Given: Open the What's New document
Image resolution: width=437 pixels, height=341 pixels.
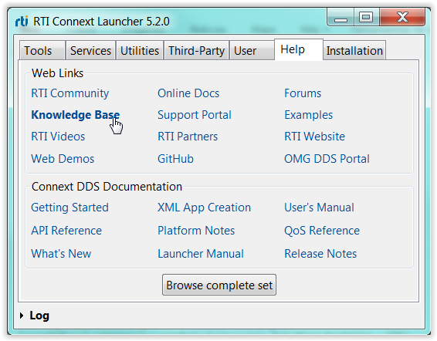Looking at the screenshot, I should click(x=61, y=254).
